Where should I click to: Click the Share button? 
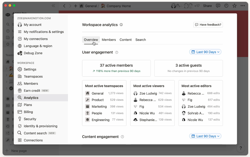[x=207, y=6]
